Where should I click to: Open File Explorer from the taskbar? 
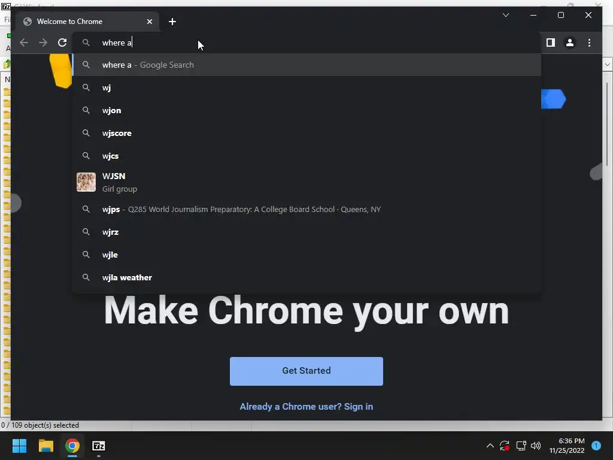(45, 446)
